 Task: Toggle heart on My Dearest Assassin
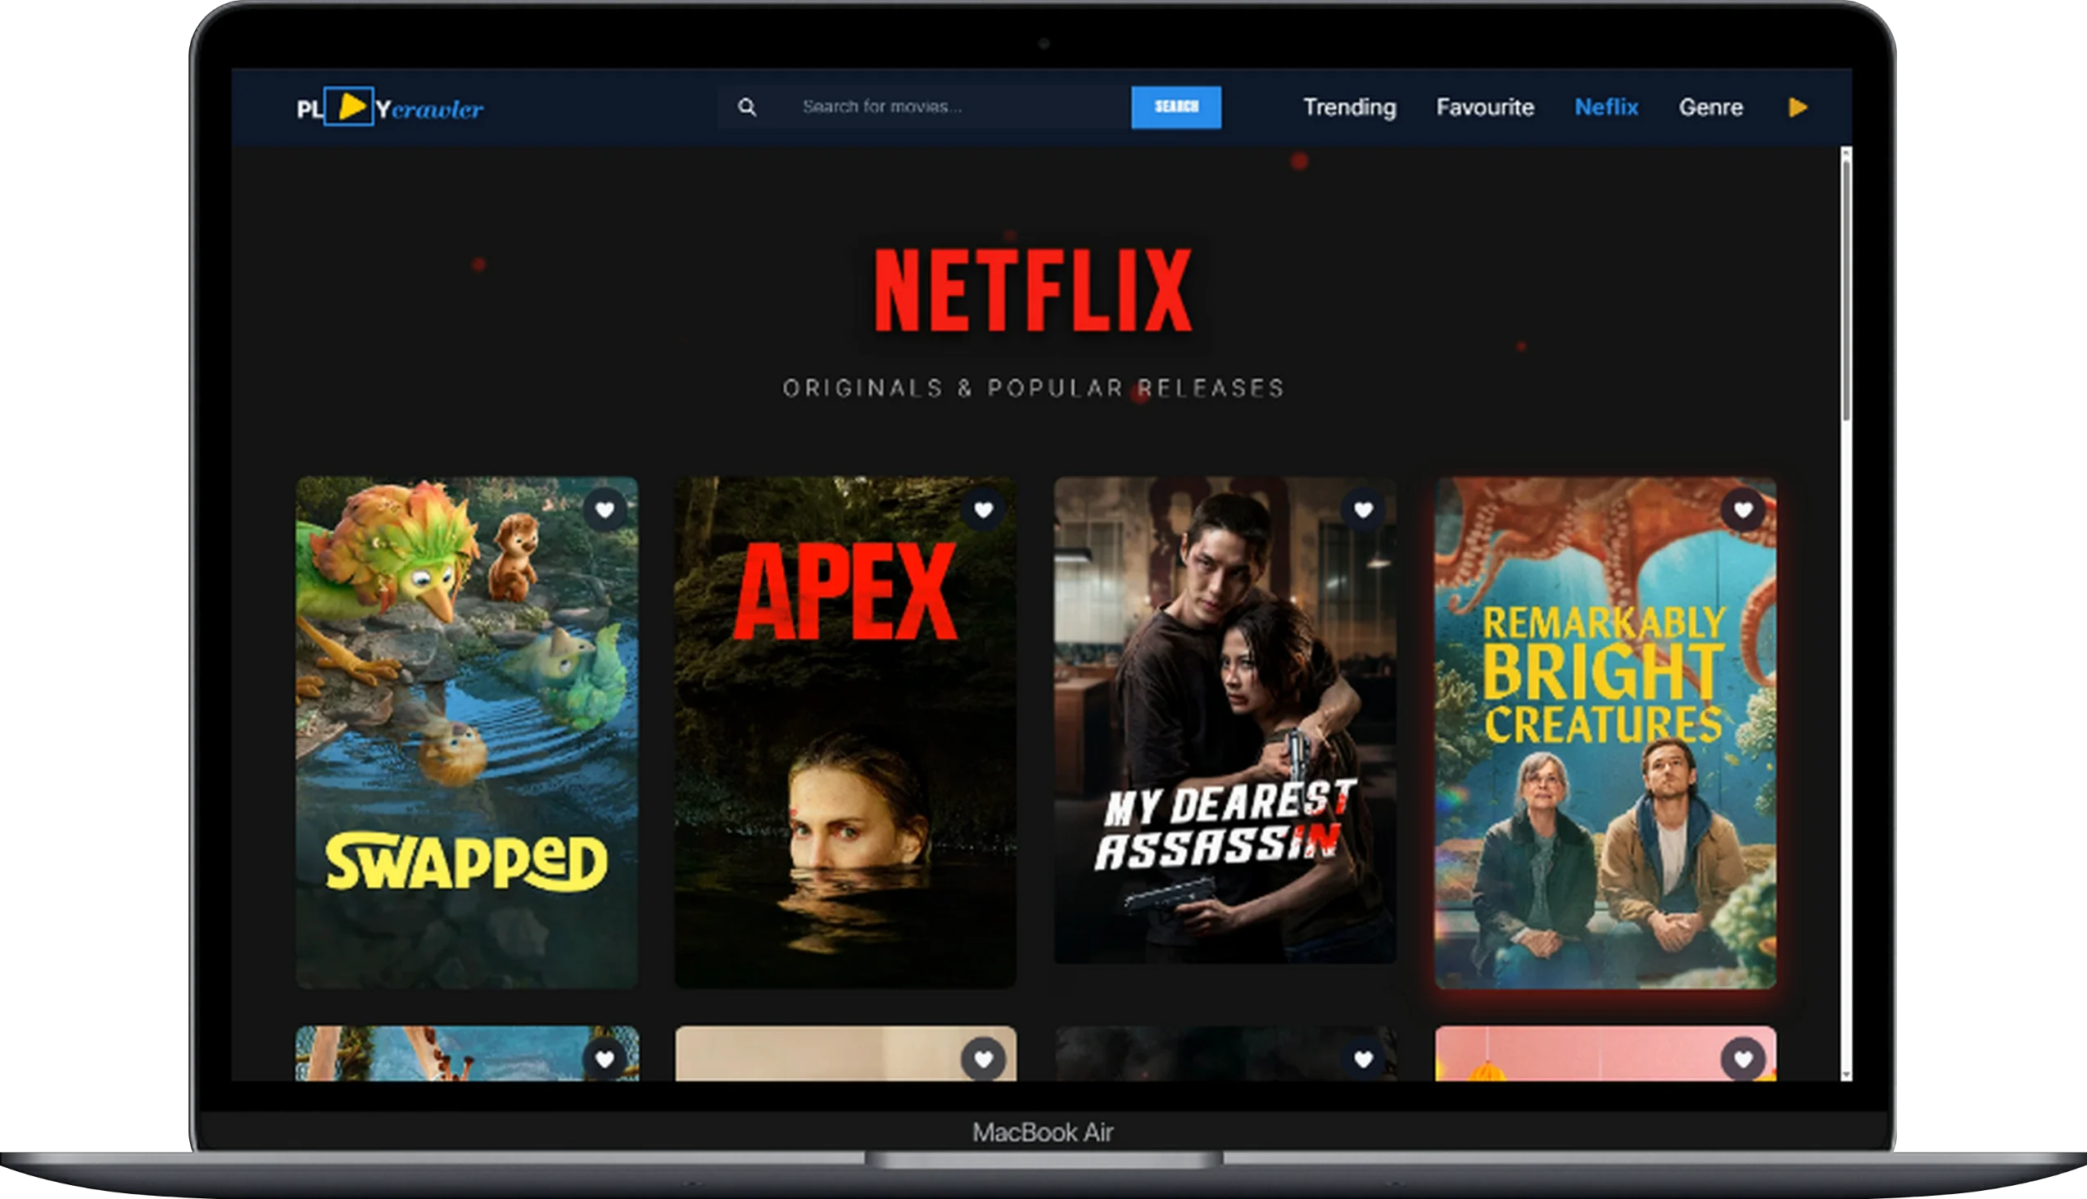[x=1363, y=509]
